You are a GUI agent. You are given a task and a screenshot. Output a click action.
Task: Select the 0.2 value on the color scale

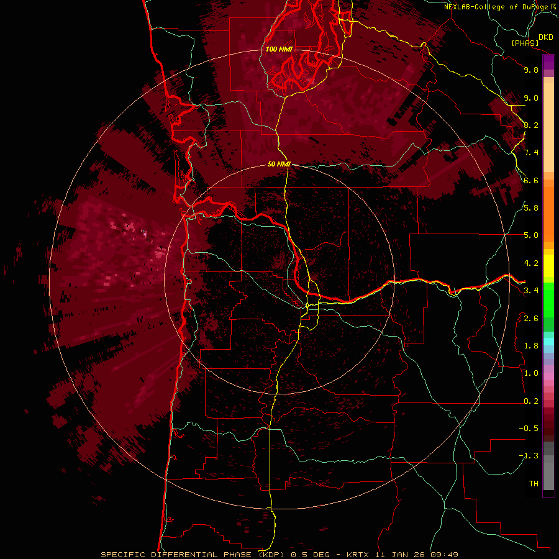coord(531,401)
